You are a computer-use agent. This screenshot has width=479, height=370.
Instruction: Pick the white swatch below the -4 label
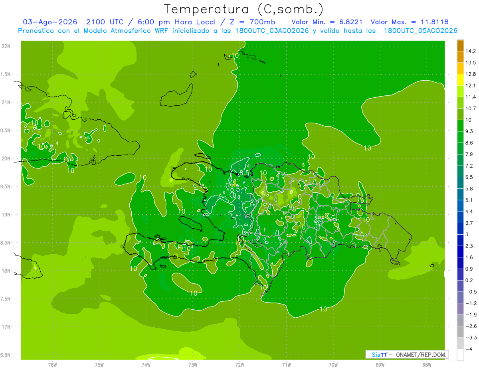coord(460,355)
